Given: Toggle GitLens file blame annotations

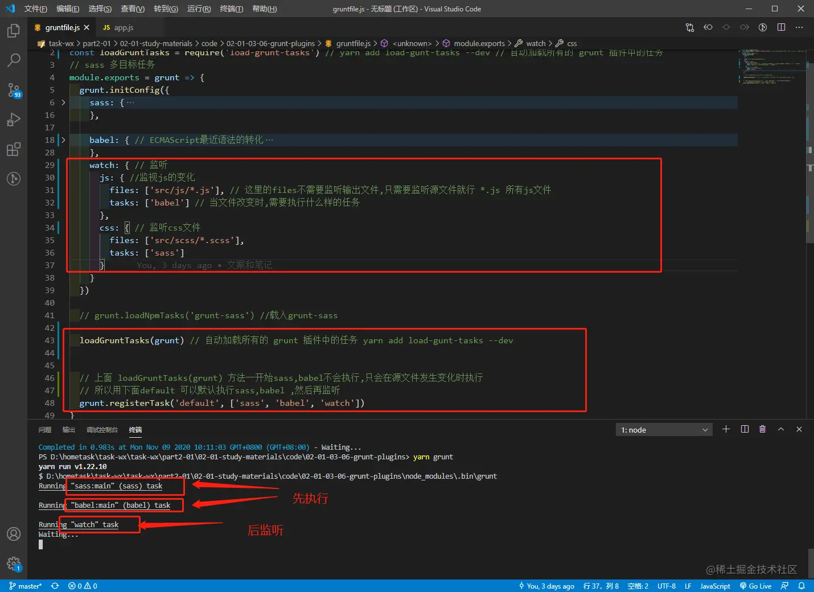Looking at the screenshot, I should [763, 27].
